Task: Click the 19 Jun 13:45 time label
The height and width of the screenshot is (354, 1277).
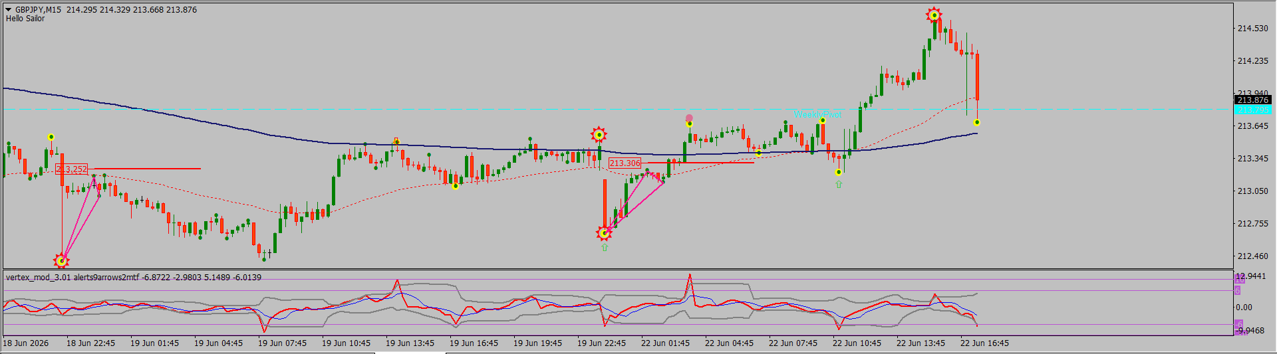Action: pyautogui.click(x=410, y=343)
